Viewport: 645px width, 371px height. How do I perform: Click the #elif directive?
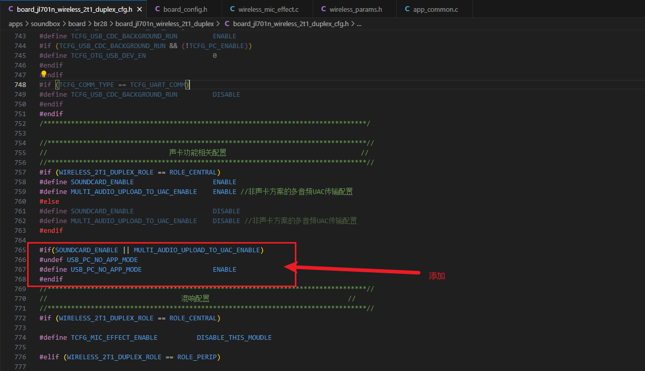click(49, 357)
